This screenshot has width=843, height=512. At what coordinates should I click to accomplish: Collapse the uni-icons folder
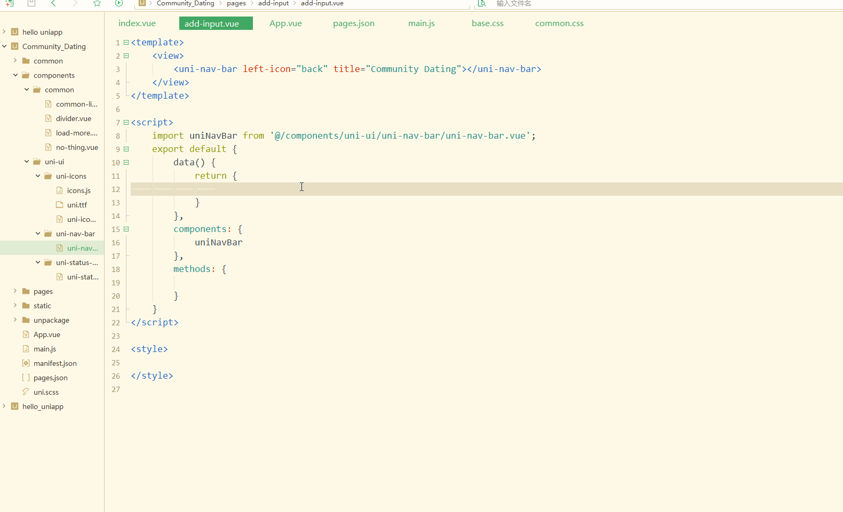38,175
